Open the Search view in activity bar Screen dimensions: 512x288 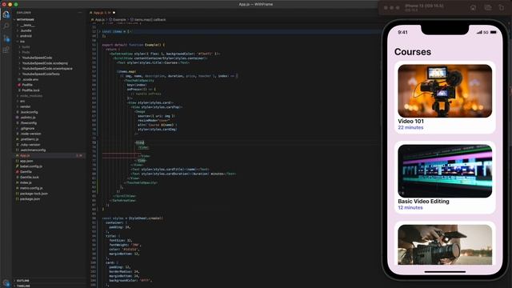click(6, 26)
